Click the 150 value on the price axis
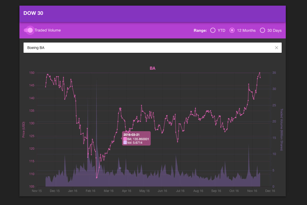This screenshot has width=307, height=205. [32, 73]
